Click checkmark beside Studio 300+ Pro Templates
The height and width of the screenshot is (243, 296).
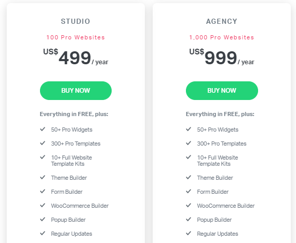(x=43, y=143)
